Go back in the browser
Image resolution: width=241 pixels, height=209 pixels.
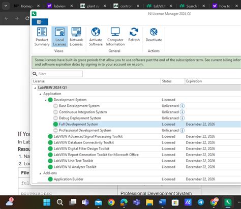(6, 18)
